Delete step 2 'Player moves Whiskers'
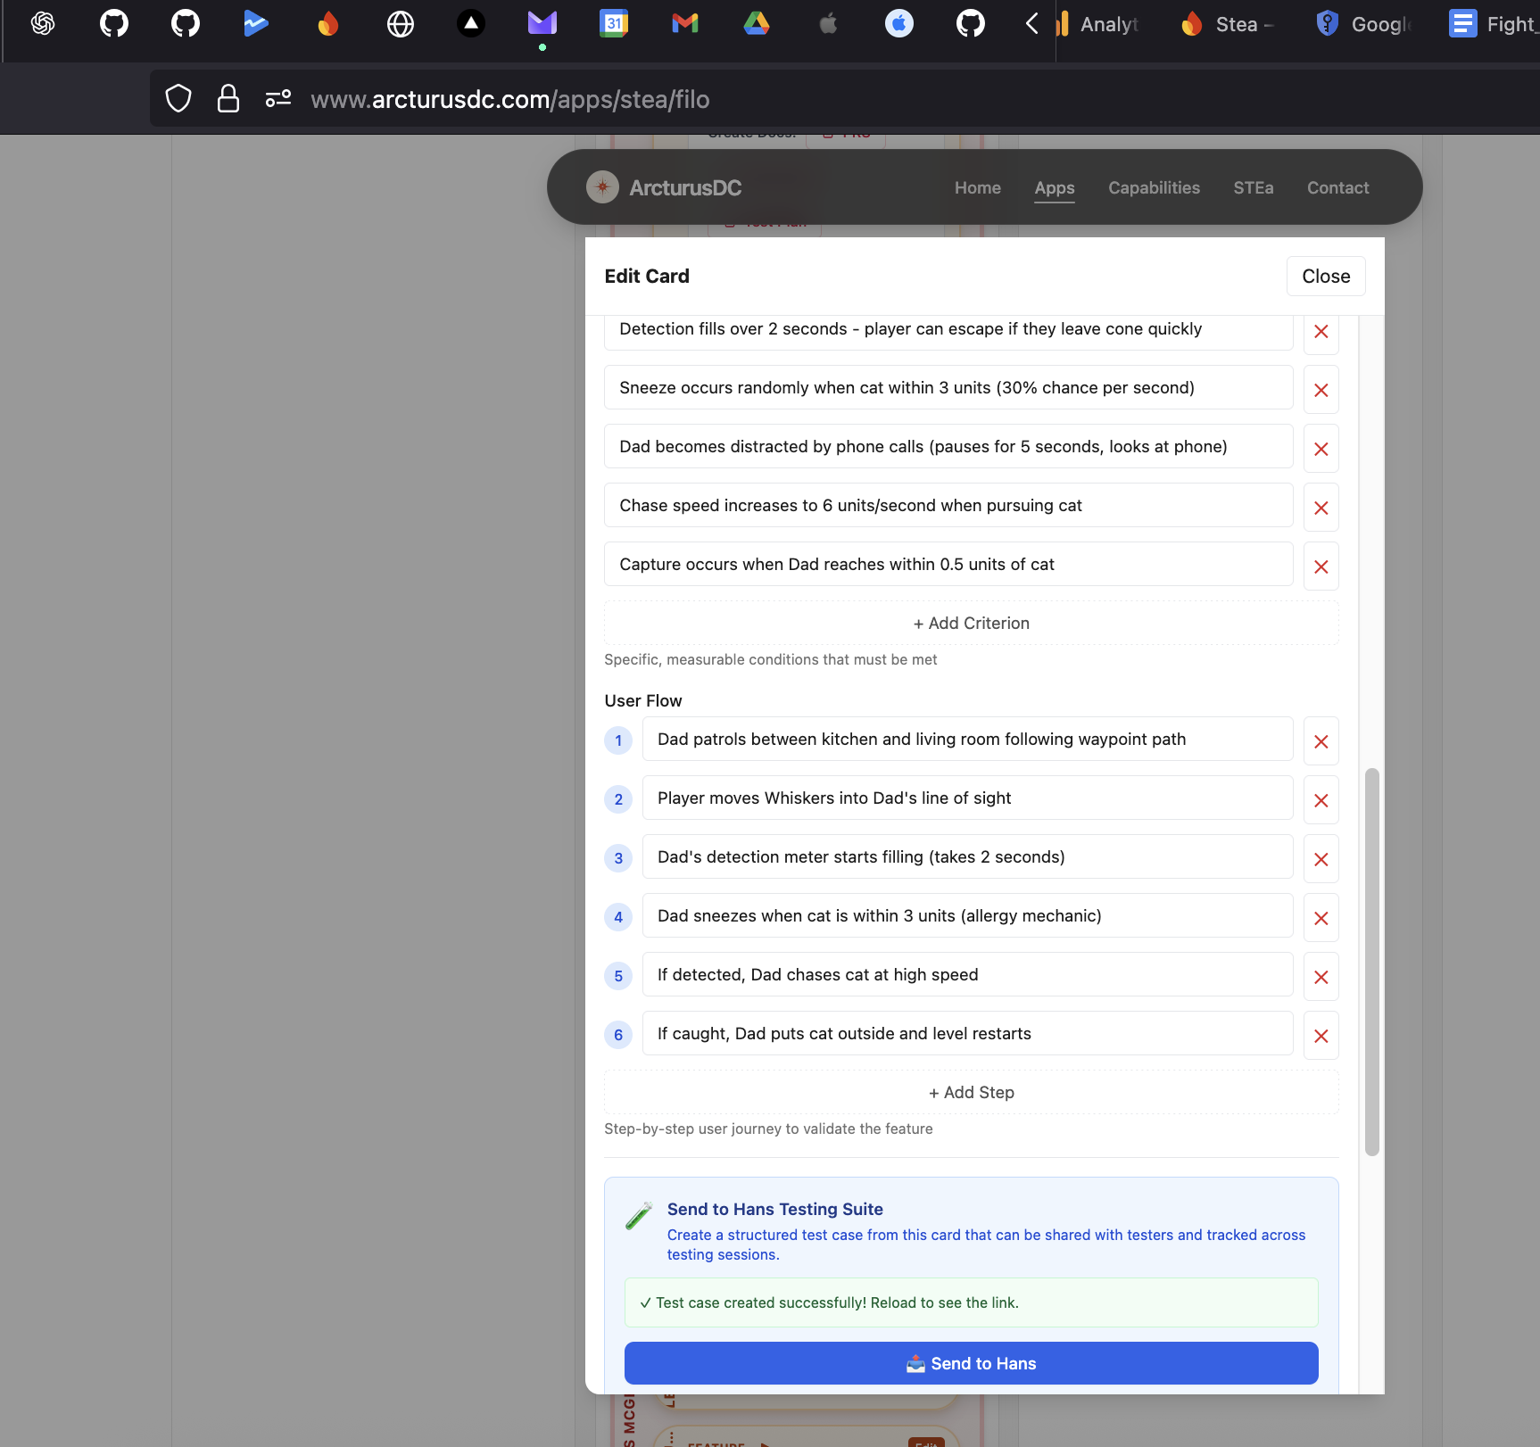1540x1447 pixels. point(1321,801)
